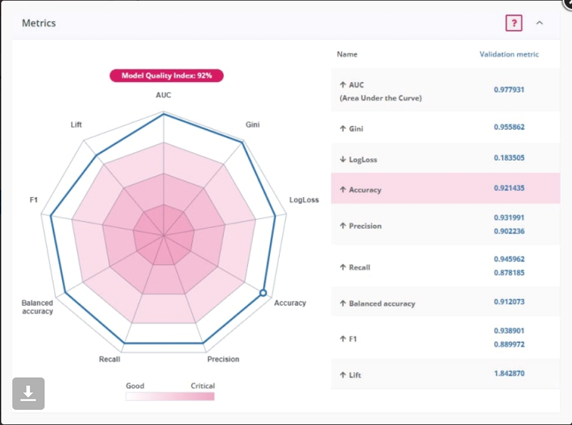The image size is (572, 425).
Task: Click the F1 axis label on radar chart
Action: click(x=34, y=200)
